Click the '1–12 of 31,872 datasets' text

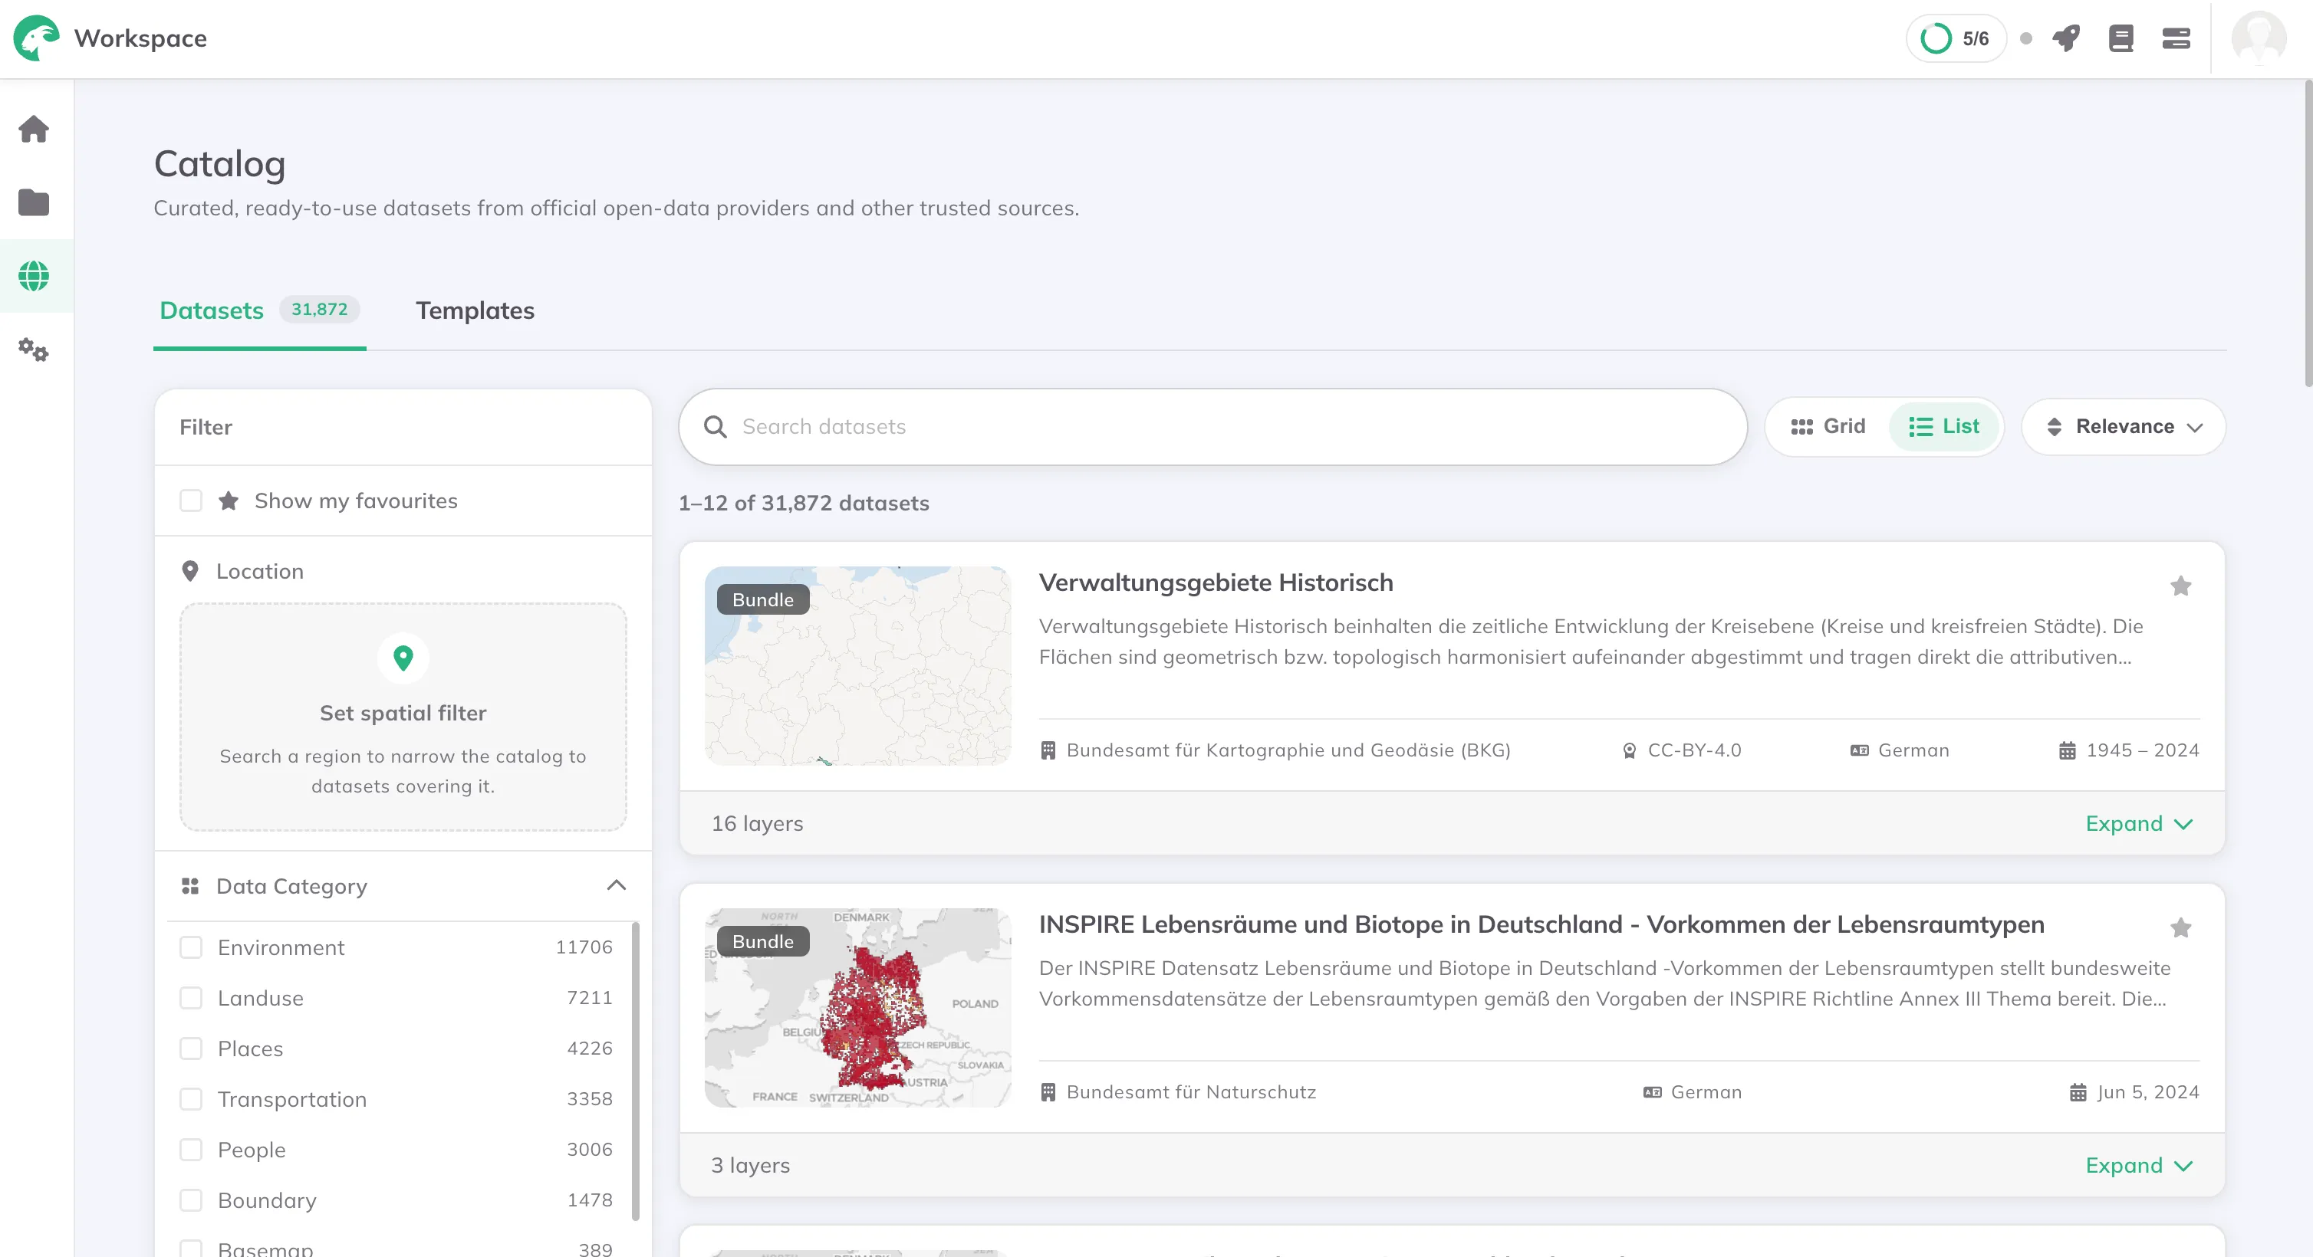(804, 504)
